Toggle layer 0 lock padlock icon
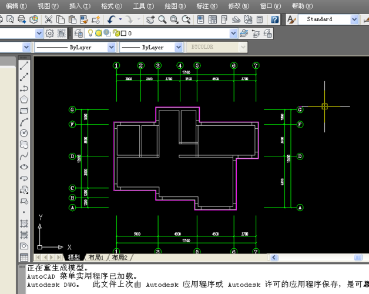The image size is (369, 294). pyautogui.click(x=116, y=33)
